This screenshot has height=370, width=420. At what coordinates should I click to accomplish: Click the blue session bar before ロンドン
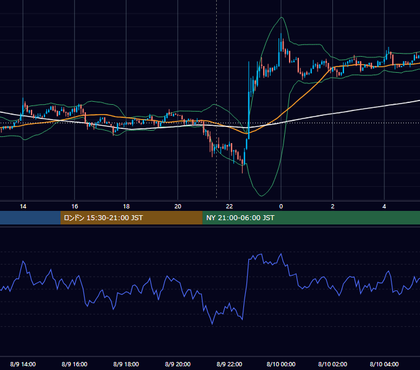[30, 218]
